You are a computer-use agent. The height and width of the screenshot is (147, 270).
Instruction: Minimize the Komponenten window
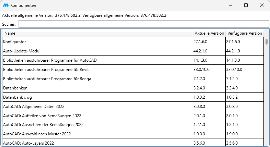[230, 5]
